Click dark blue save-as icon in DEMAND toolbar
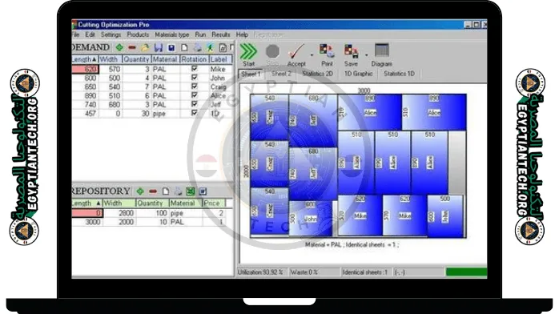The image size is (559, 314). coord(171,48)
